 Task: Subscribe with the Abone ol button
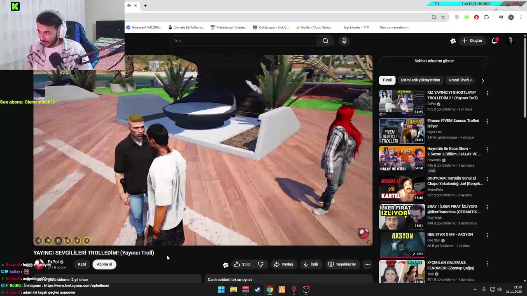point(104,264)
